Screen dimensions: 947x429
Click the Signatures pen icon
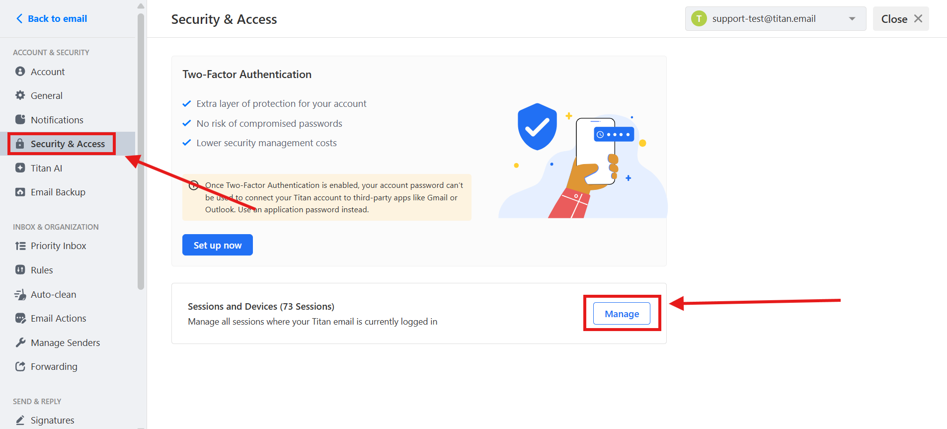(x=20, y=420)
